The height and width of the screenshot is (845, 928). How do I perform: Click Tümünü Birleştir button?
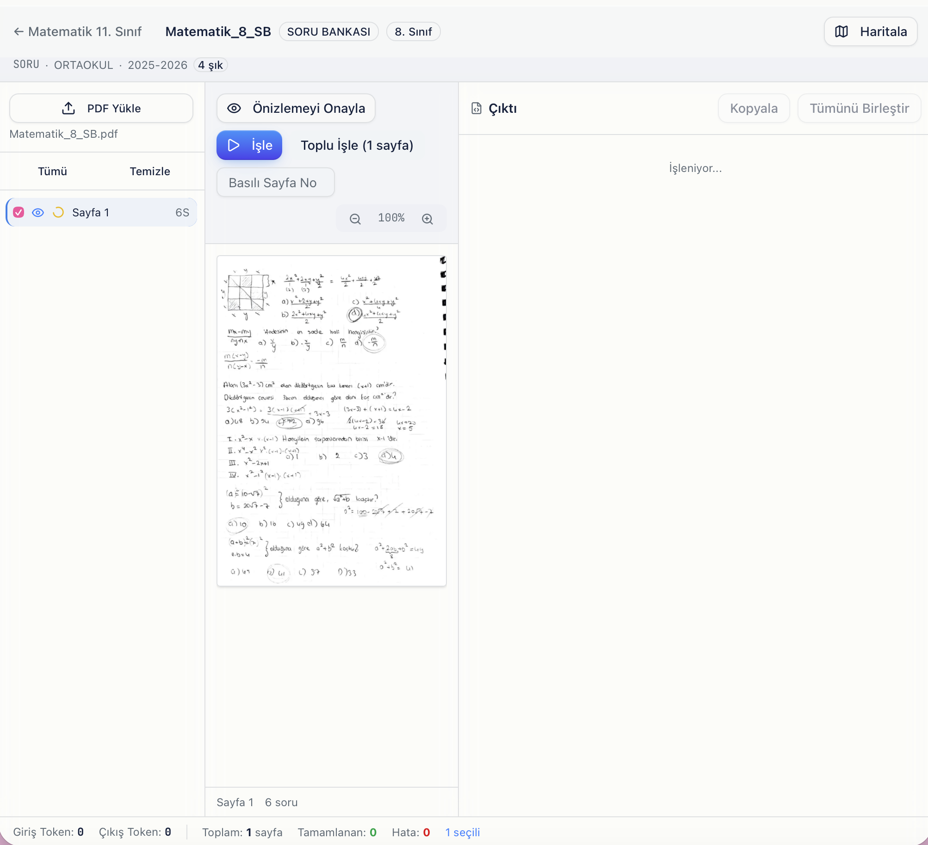(859, 108)
